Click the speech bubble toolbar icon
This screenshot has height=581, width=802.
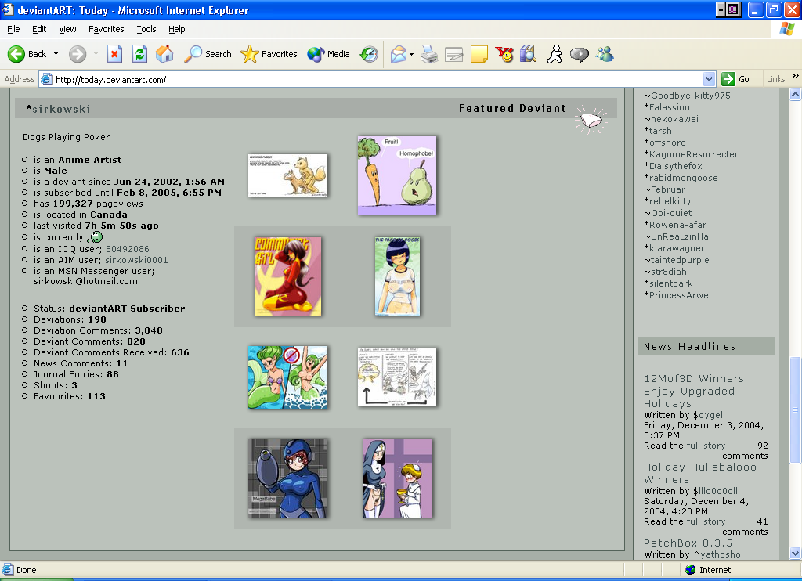[580, 54]
